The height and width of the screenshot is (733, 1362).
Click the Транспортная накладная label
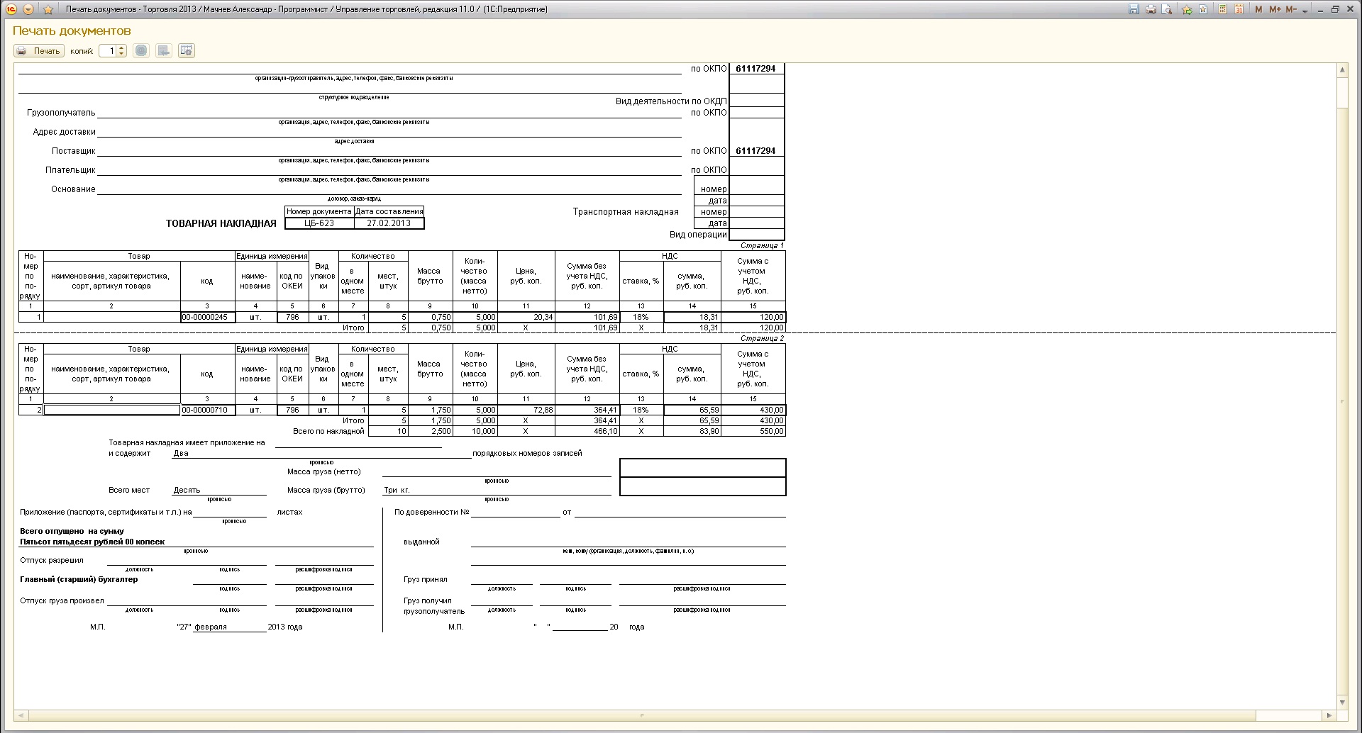(x=626, y=212)
